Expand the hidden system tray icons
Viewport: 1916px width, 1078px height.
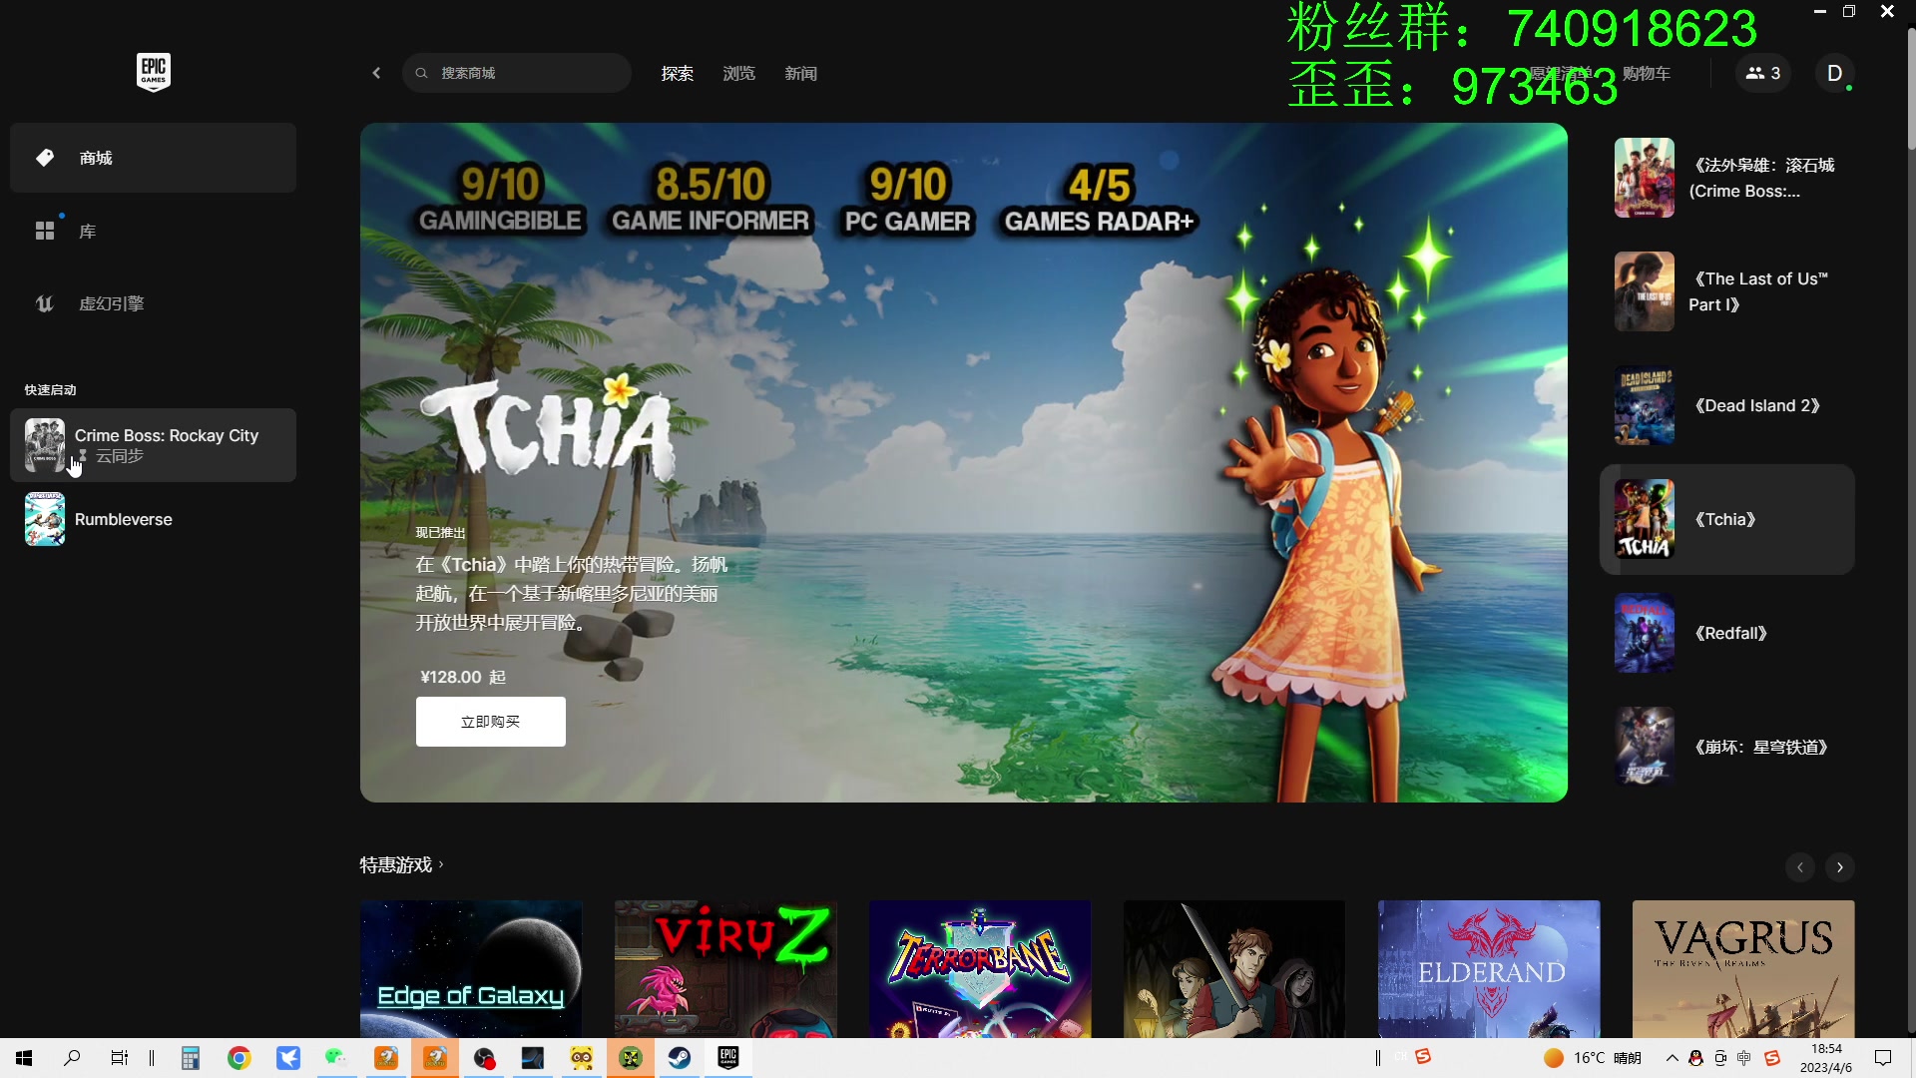tap(1673, 1058)
